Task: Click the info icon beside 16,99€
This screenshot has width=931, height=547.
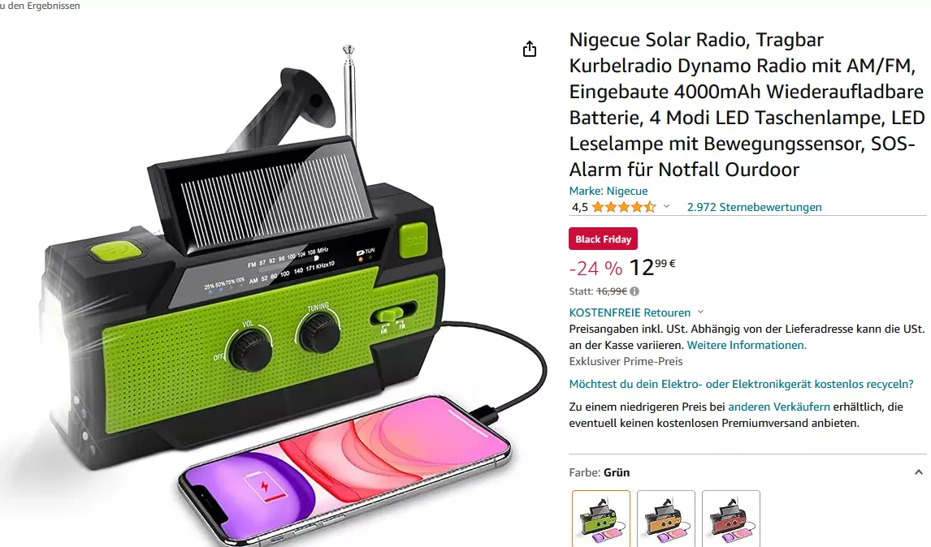Action: 634,291
